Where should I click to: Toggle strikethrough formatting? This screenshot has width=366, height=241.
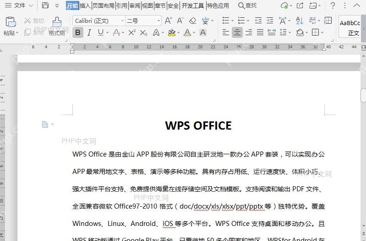(x=116, y=32)
